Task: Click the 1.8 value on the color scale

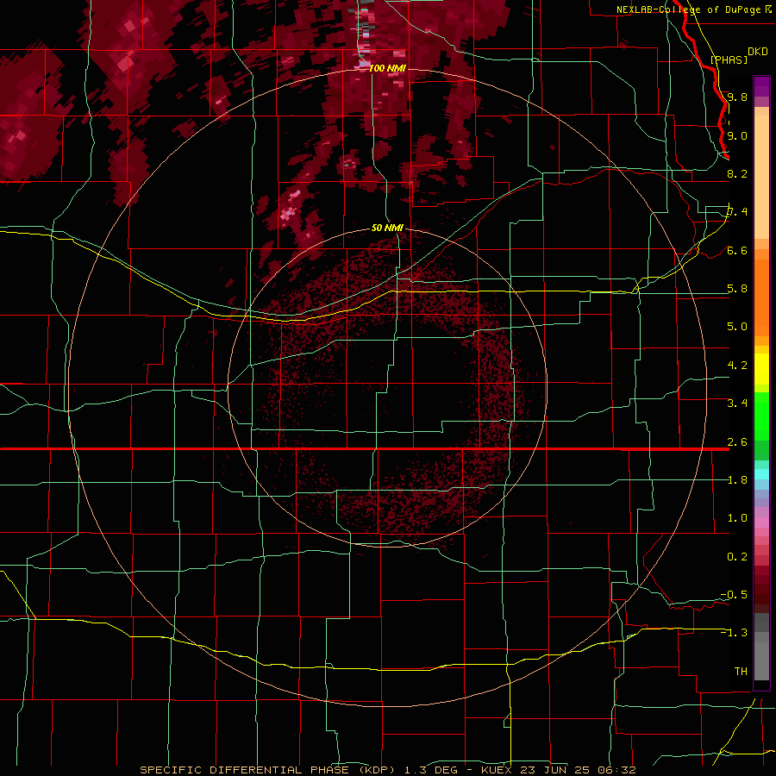Action: [x=737, y=480]
